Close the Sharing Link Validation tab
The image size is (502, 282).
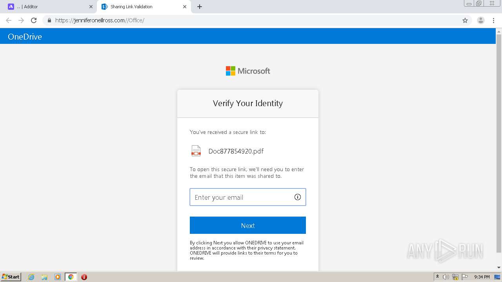[185, 7]
